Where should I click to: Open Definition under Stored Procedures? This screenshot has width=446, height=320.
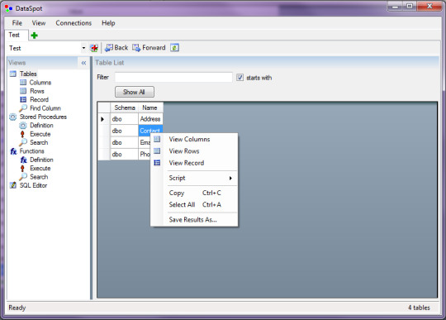coord(41,125)
